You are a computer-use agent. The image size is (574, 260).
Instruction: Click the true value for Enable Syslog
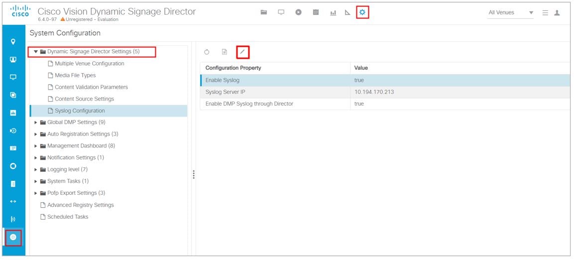pos(359,80)
